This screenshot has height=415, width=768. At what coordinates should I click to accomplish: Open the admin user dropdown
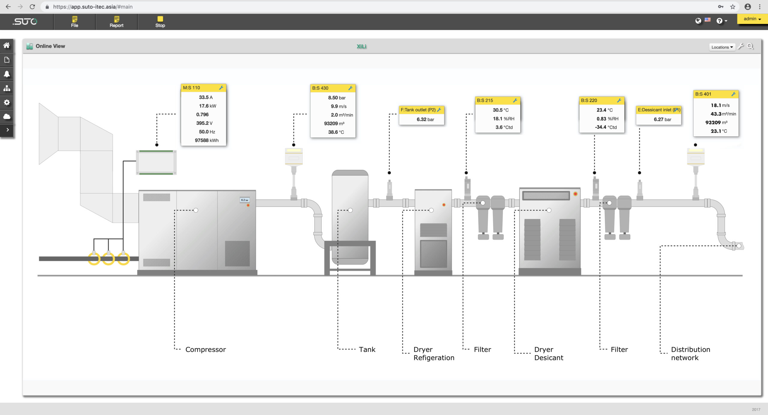pos(752,19)
